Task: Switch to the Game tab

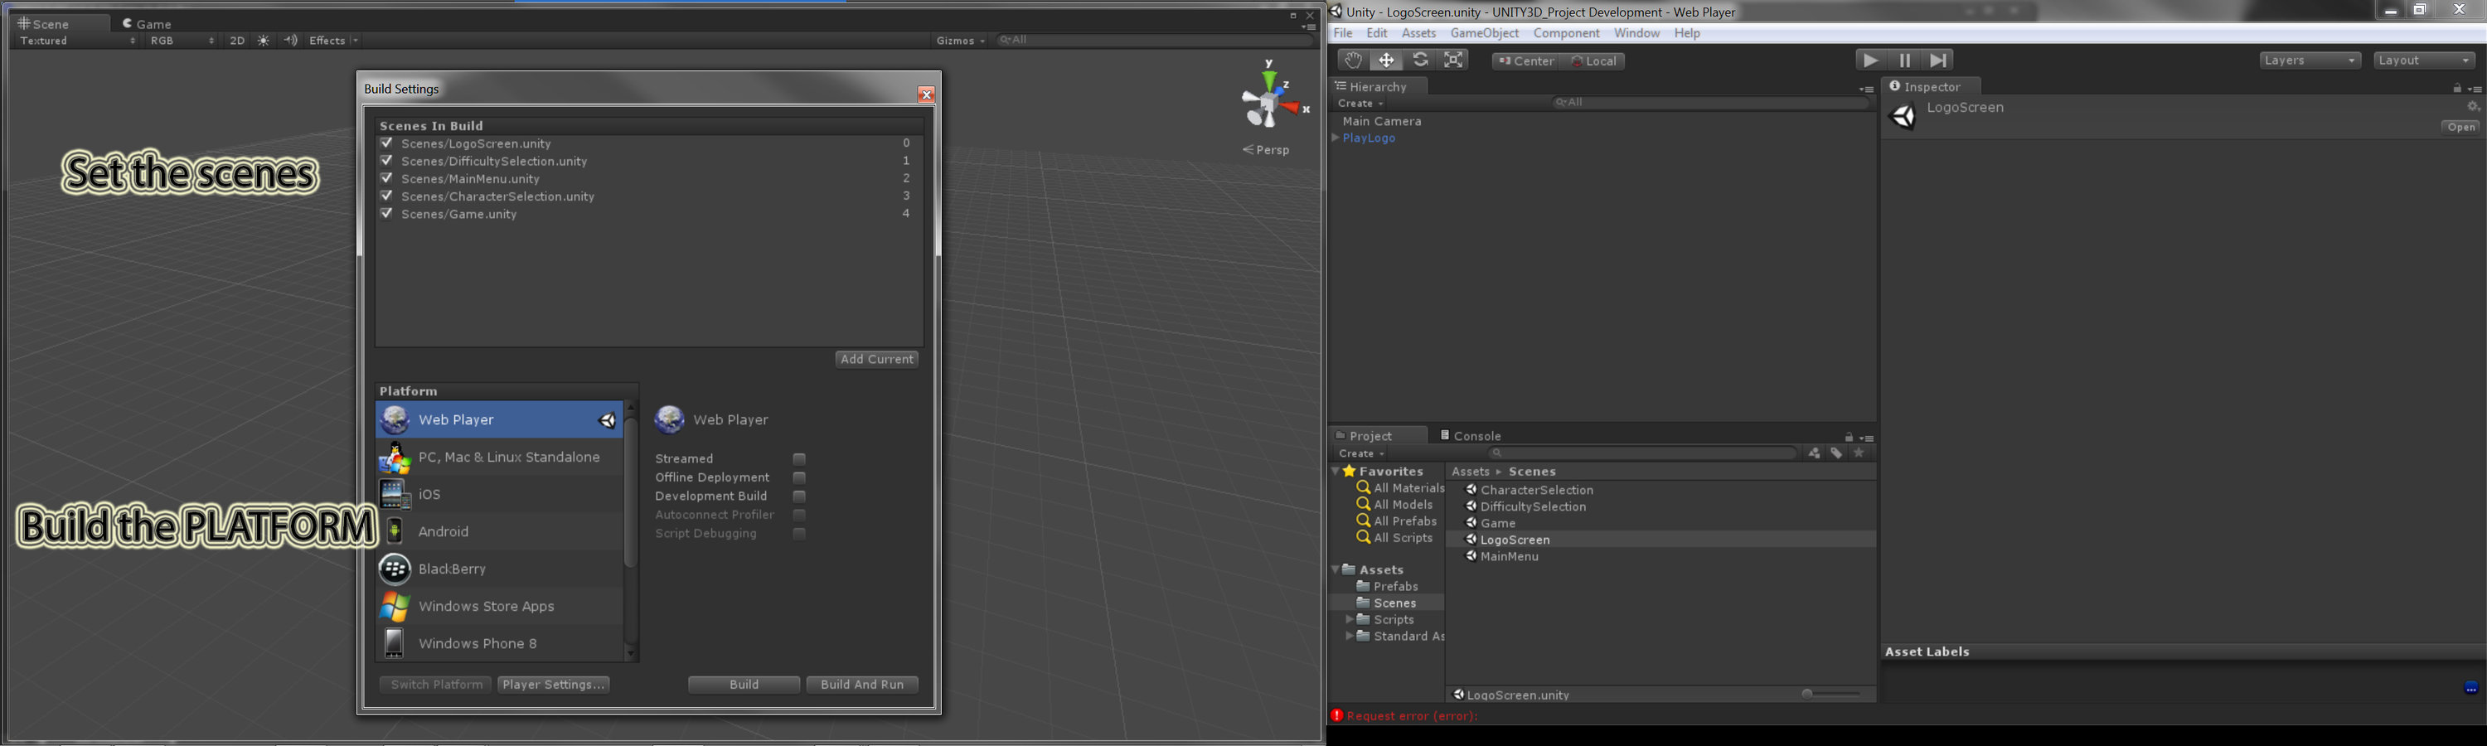Action: [147, 23]
